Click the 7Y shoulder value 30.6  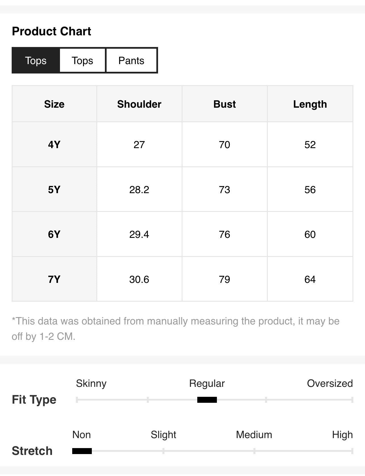(139, 279)
